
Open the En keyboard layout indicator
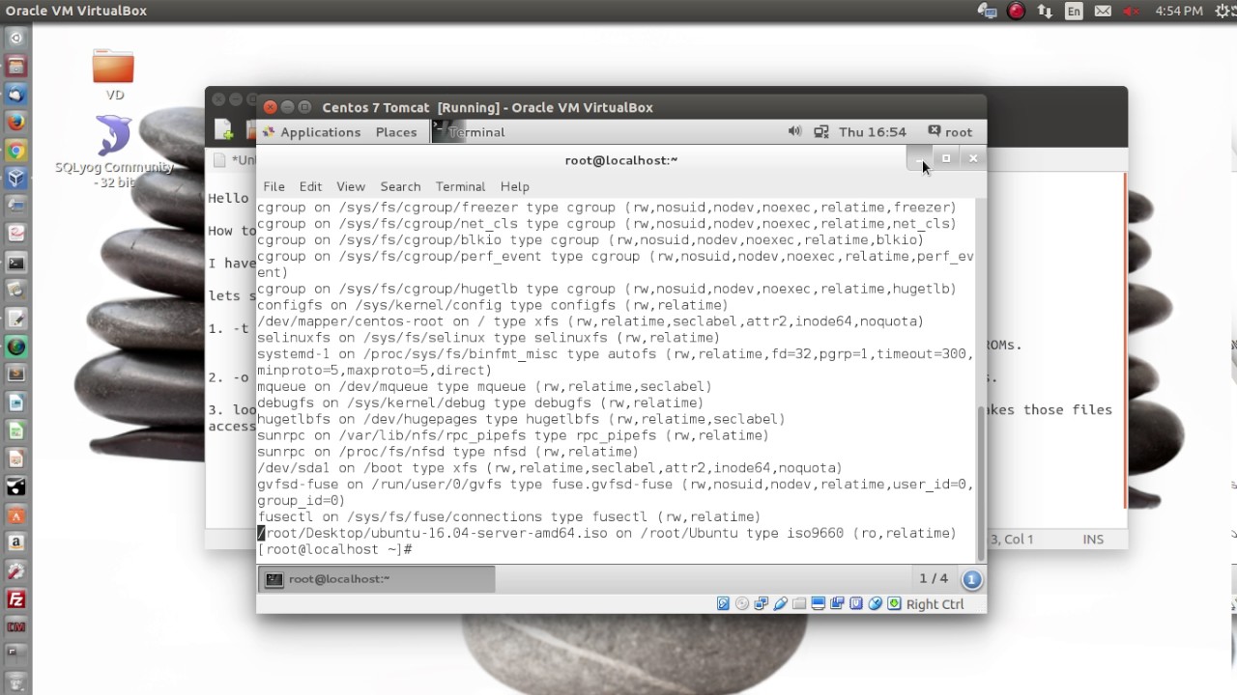[x=1074, y=12]
